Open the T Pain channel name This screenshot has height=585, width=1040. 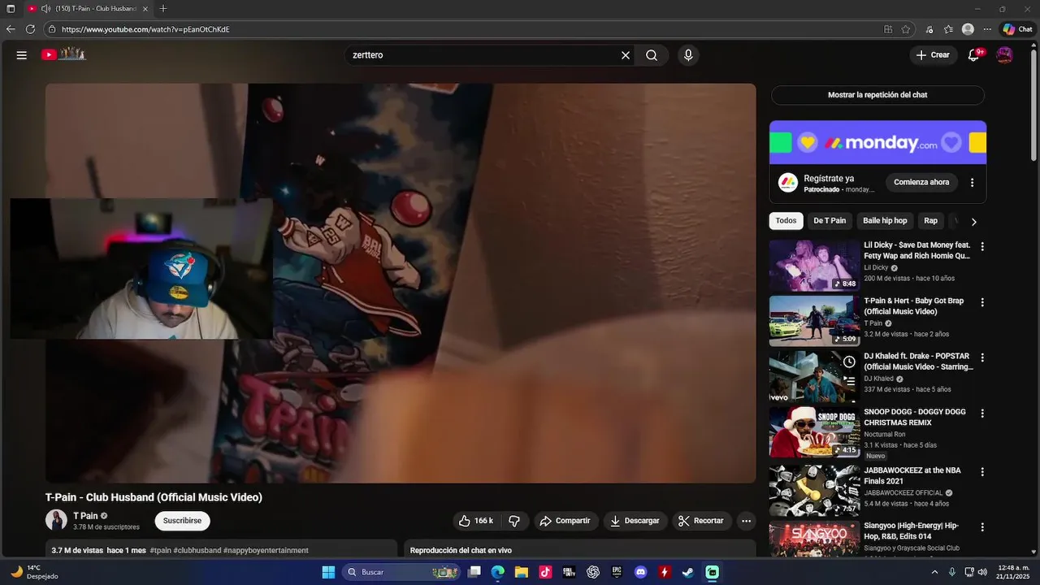pyautogui.click(x=85, y=516)
